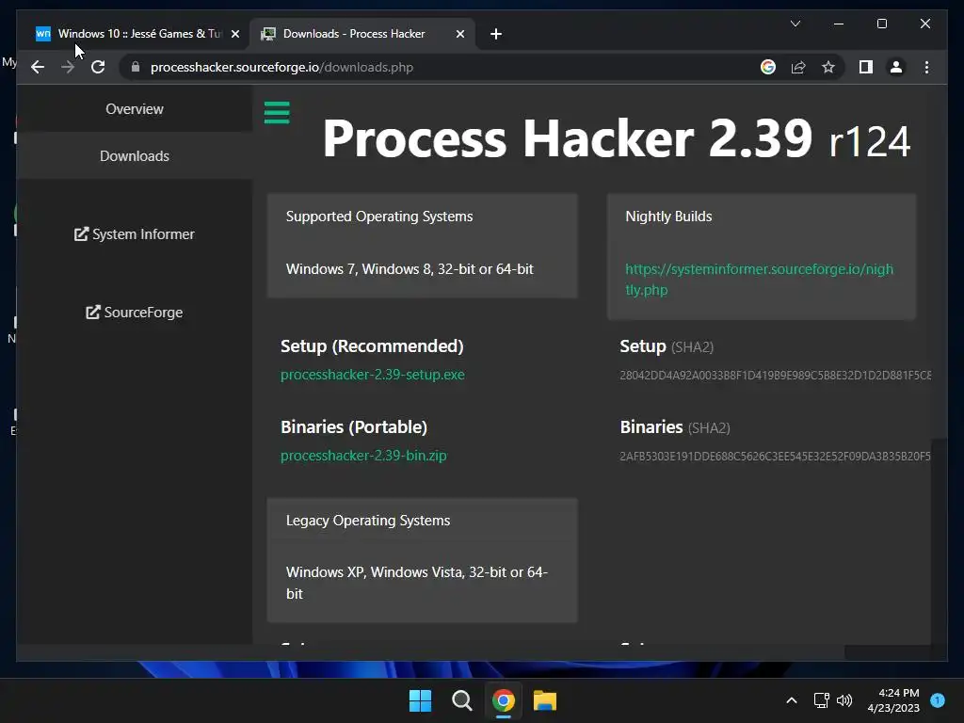Click the browser forward arrow
Screen dimensions: 964x723
tap(68, 67)
